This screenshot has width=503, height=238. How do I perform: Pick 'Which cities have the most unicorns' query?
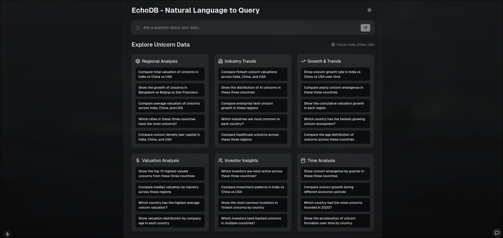170,121
